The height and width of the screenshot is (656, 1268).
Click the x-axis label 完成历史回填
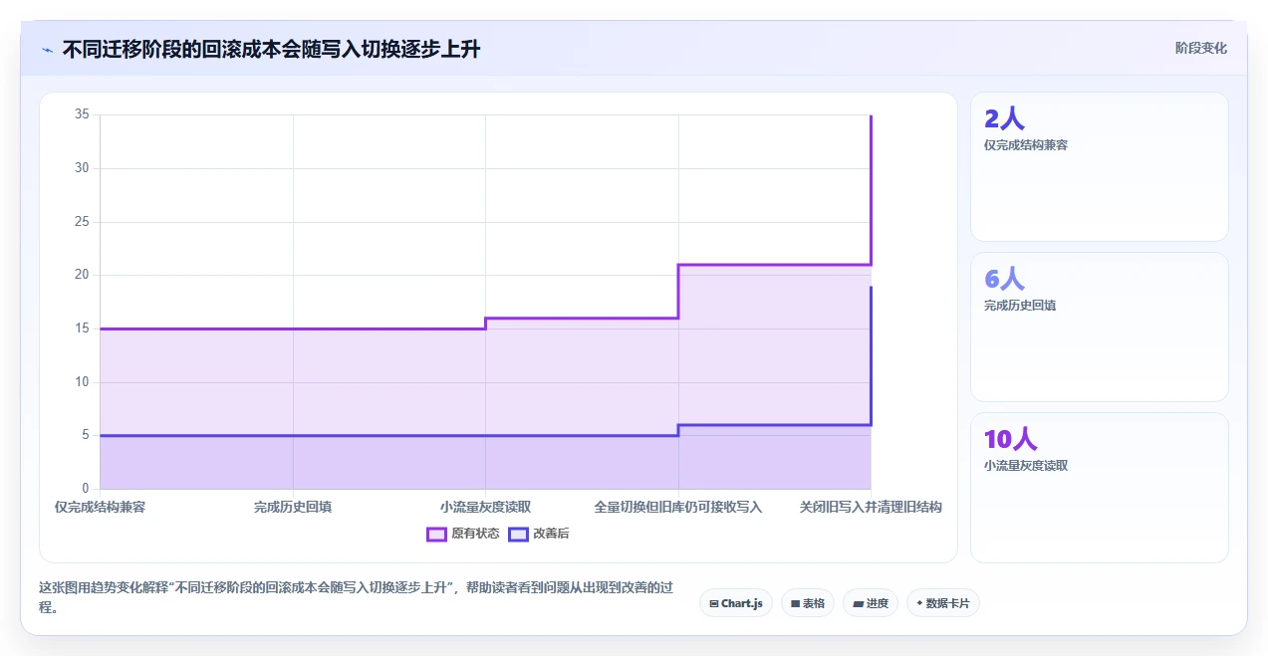(293, 507)
